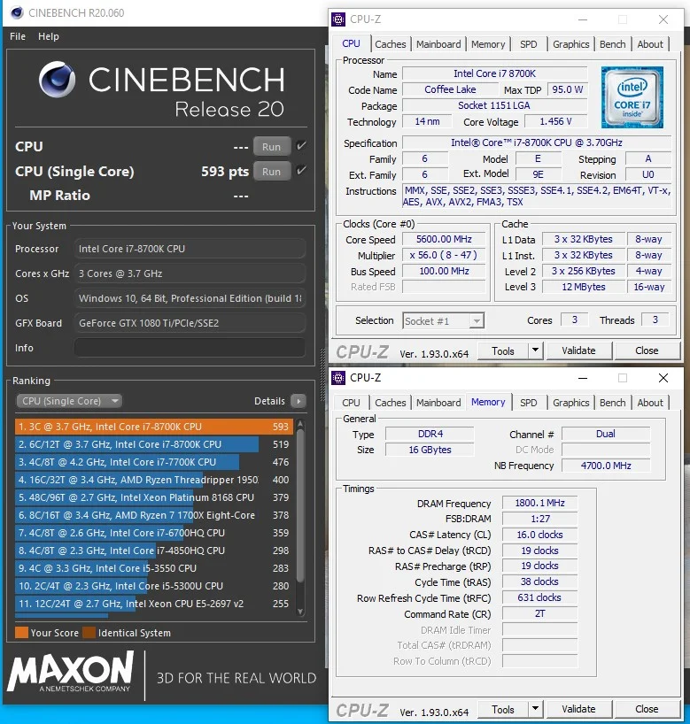Select ranking row 2 6C/12T i7-8700K

(154, 444)
